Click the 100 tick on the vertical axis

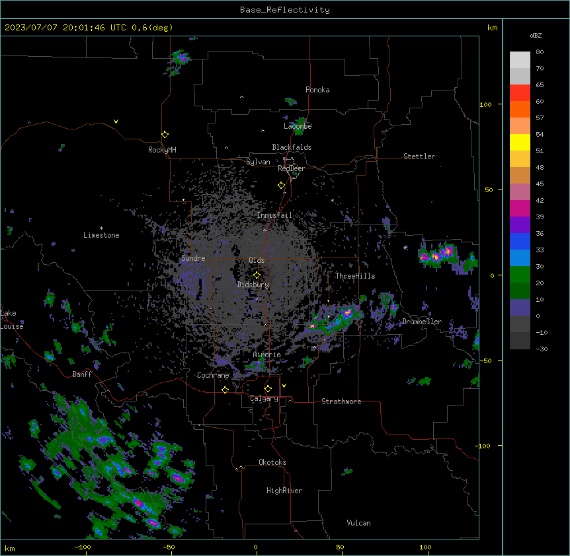click(x=485, y=104)
